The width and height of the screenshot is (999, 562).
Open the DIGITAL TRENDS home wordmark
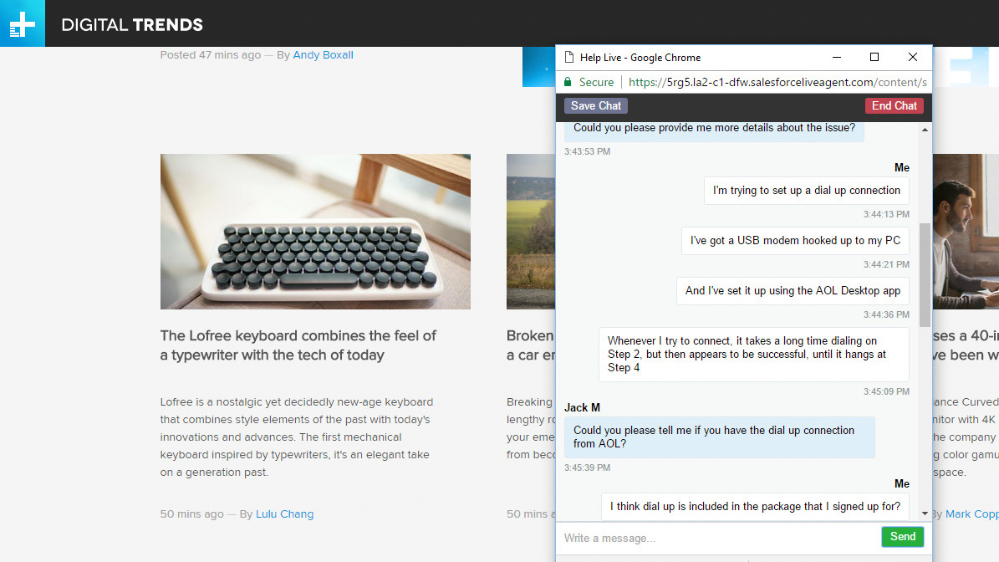click(x=132, y=25)
